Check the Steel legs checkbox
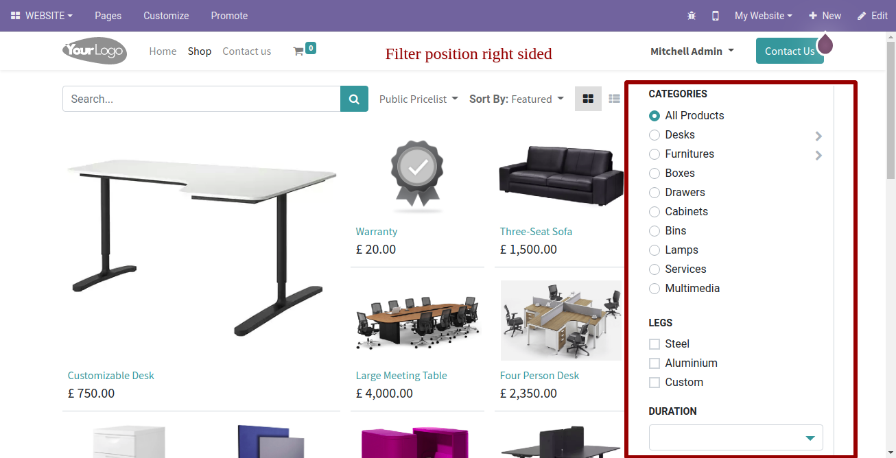Image resolution: width=896 pixels, height=458 pixels. coord(655,344)
